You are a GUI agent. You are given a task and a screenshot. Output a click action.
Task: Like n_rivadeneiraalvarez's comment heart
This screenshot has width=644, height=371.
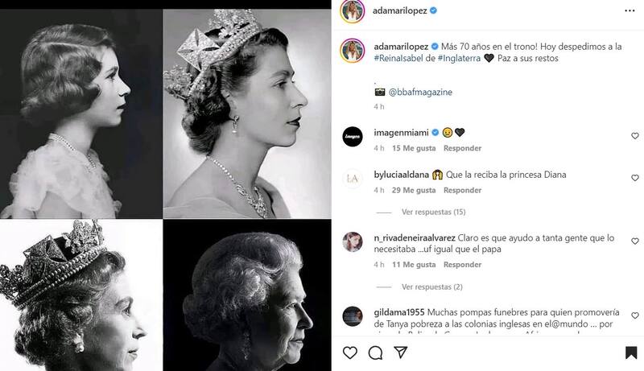(634, 241)
